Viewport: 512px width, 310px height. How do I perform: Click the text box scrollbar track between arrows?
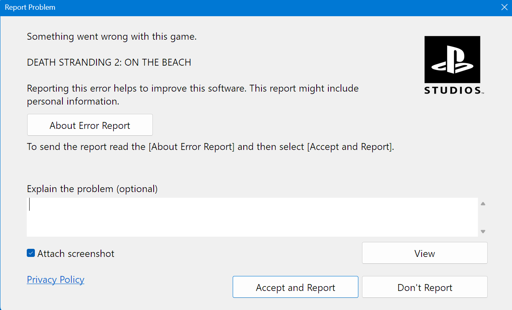(x=483, y=218)
